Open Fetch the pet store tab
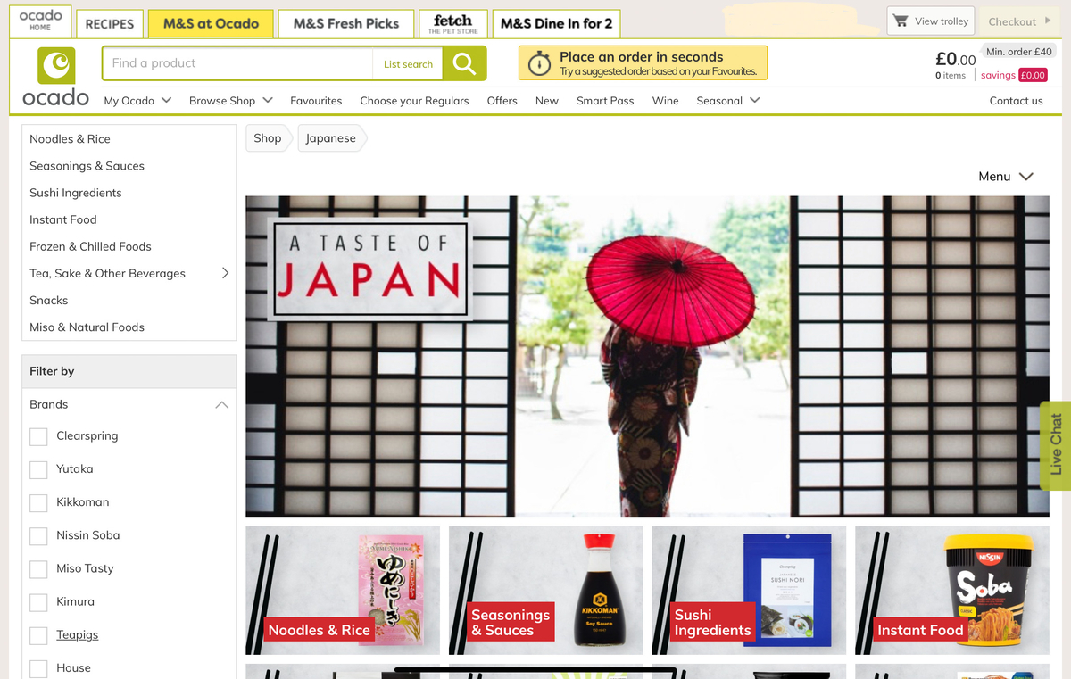Image resolution: width=1071 pixels, height=679 pixels. click(x=453, y=23)
